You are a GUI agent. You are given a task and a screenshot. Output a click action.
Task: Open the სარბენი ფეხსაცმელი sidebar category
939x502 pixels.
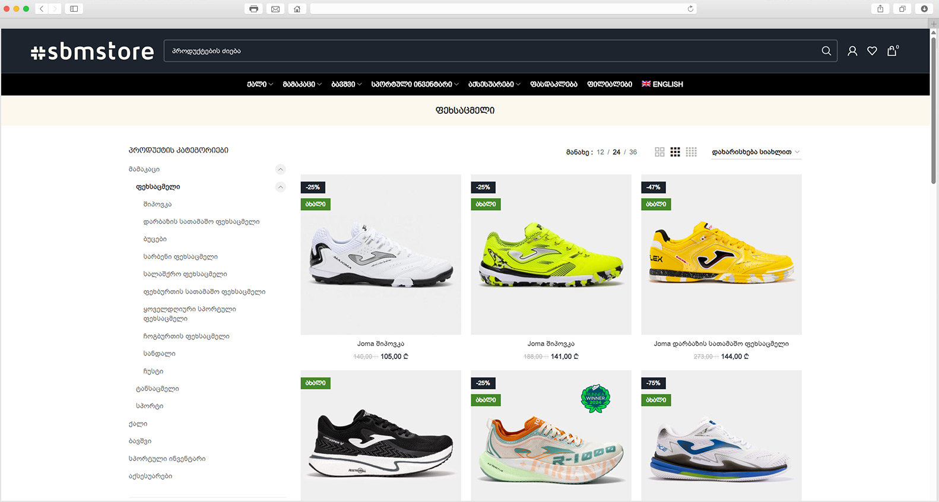click(x=180, y=257)
